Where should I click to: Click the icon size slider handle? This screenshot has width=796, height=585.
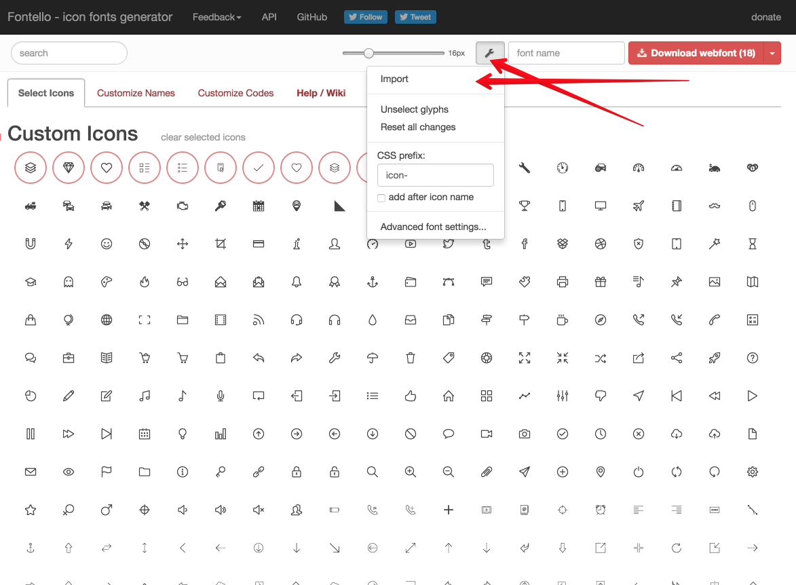(369, 53)
